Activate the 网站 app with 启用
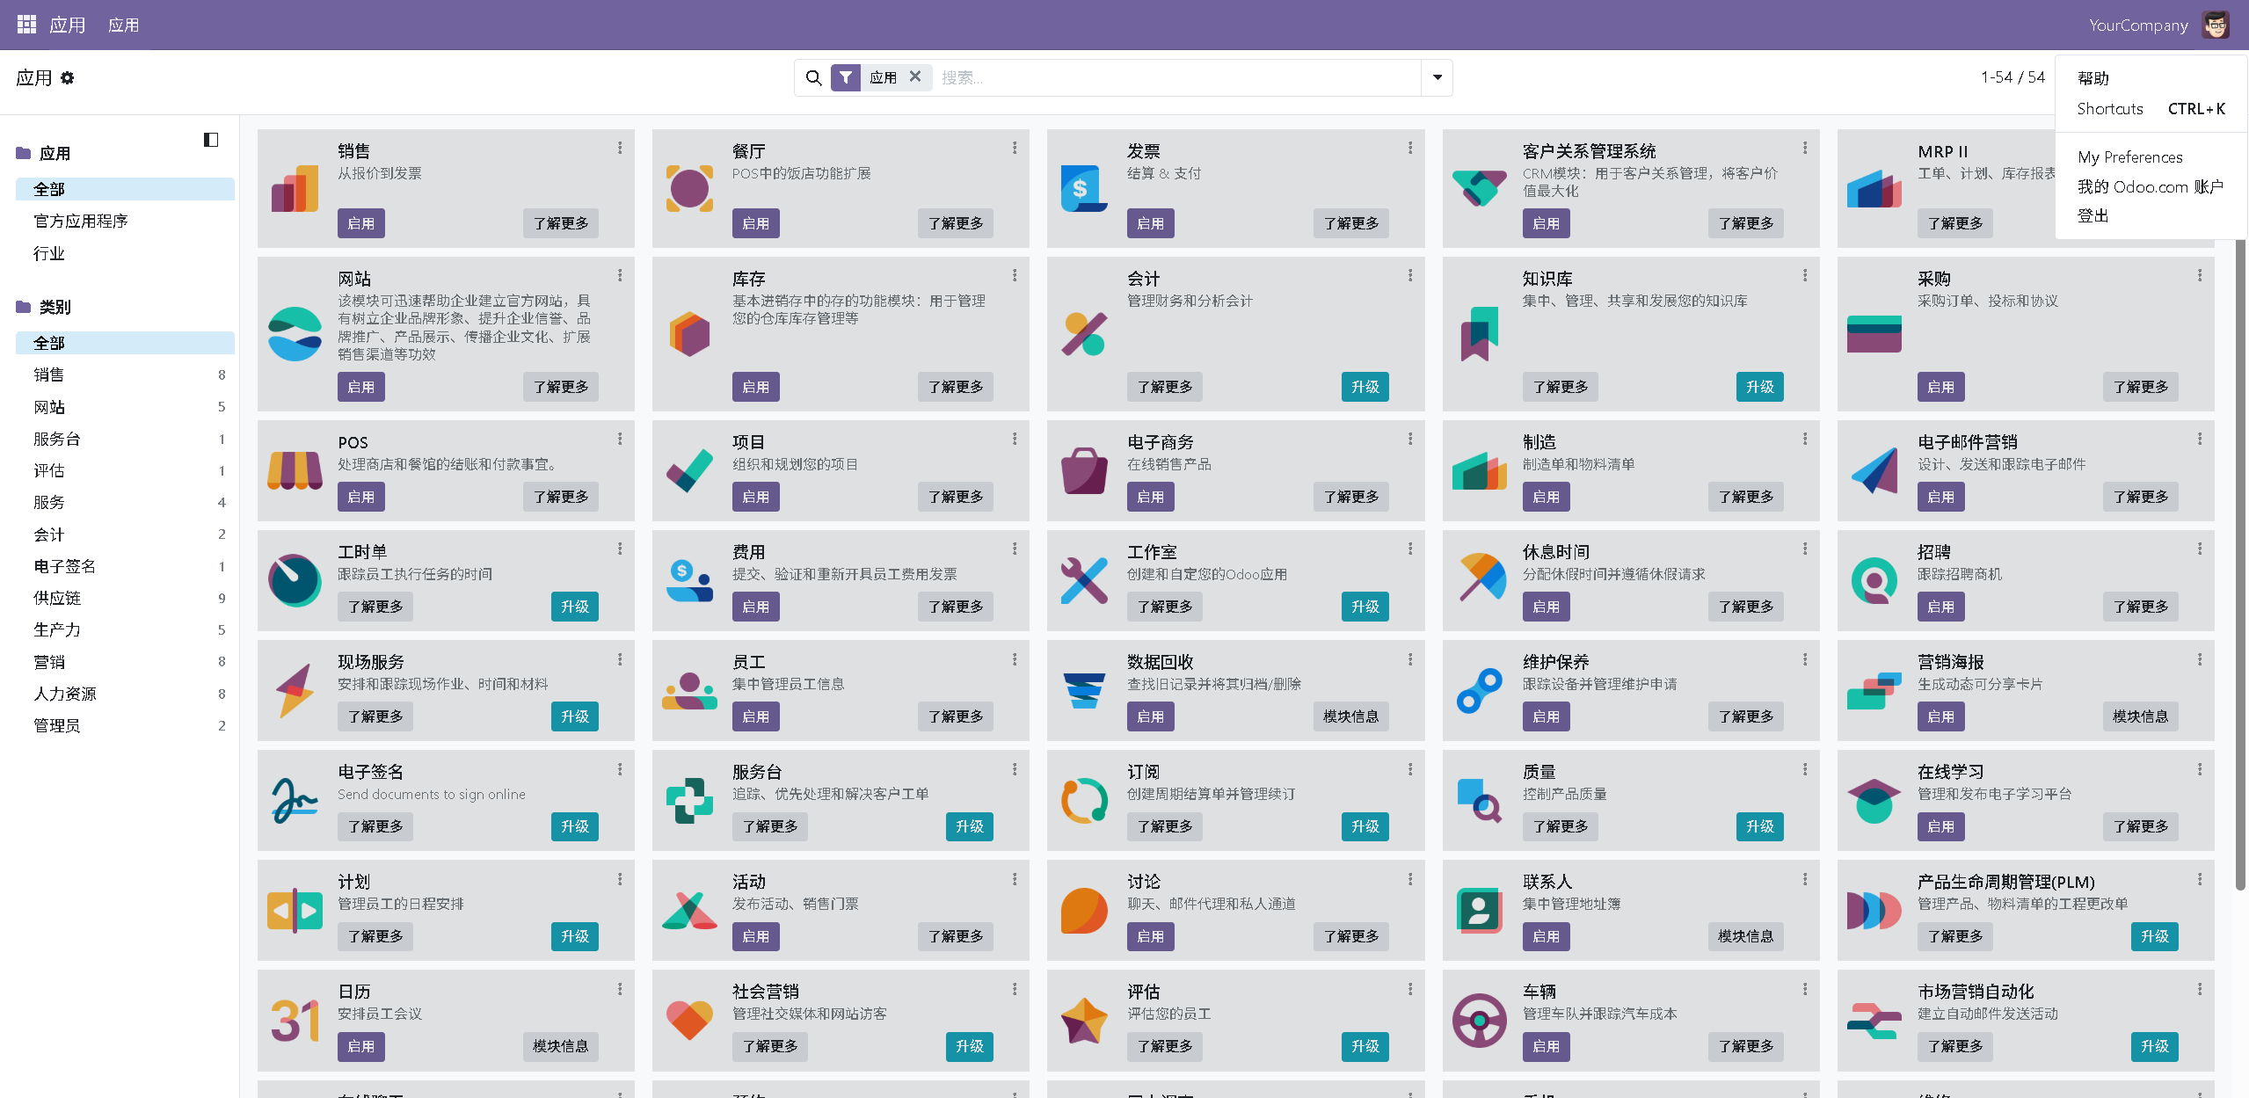This screenshot has height=1098, width=2249. [360, 387]
